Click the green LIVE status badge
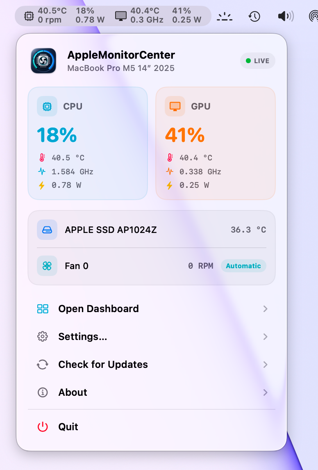The width and height of the screenshot is (318, 470). point(257,61)
